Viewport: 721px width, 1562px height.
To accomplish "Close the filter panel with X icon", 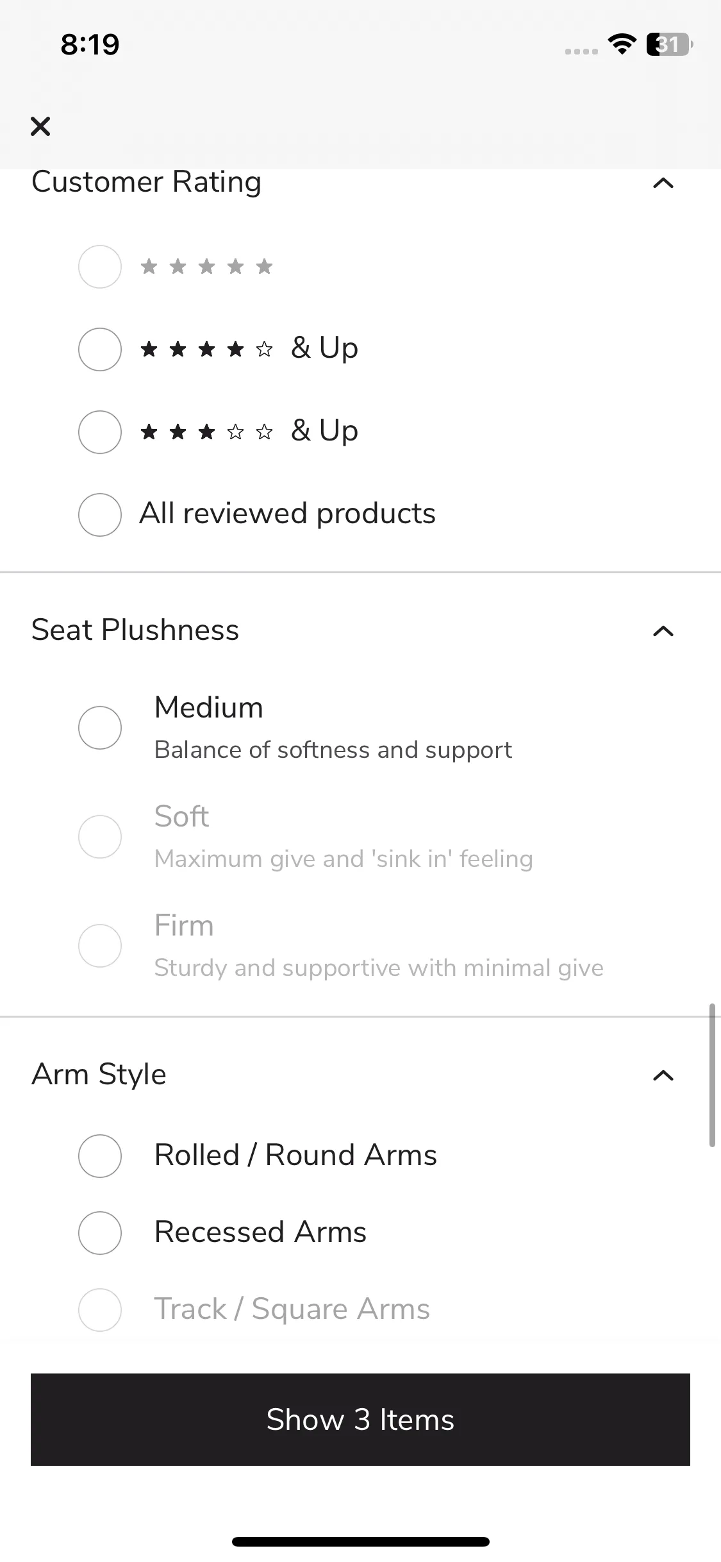I will (x=40, y=126).
